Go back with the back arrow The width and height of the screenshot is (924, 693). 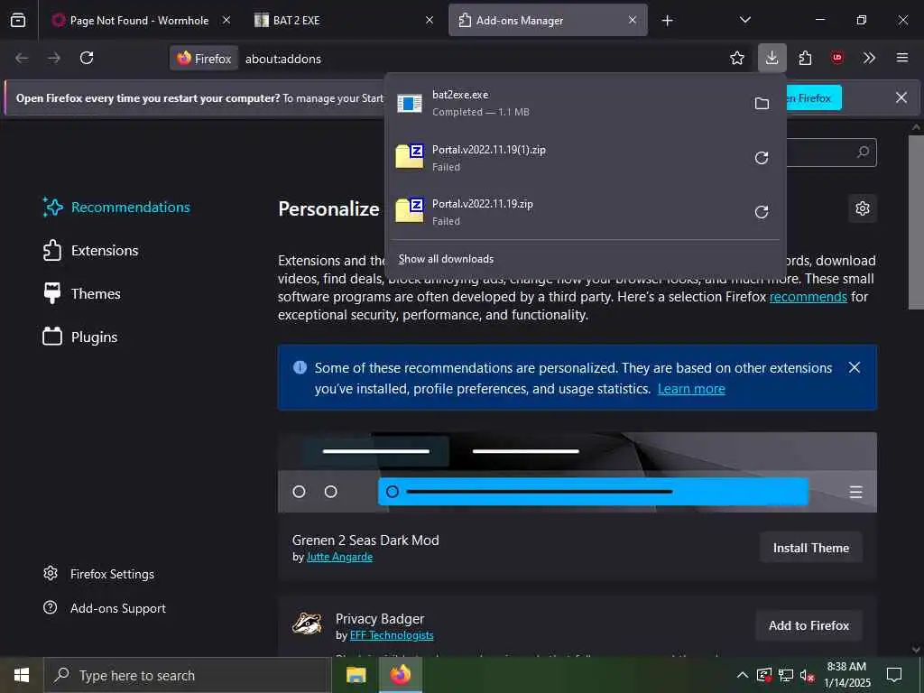click(x=22, y=58)
